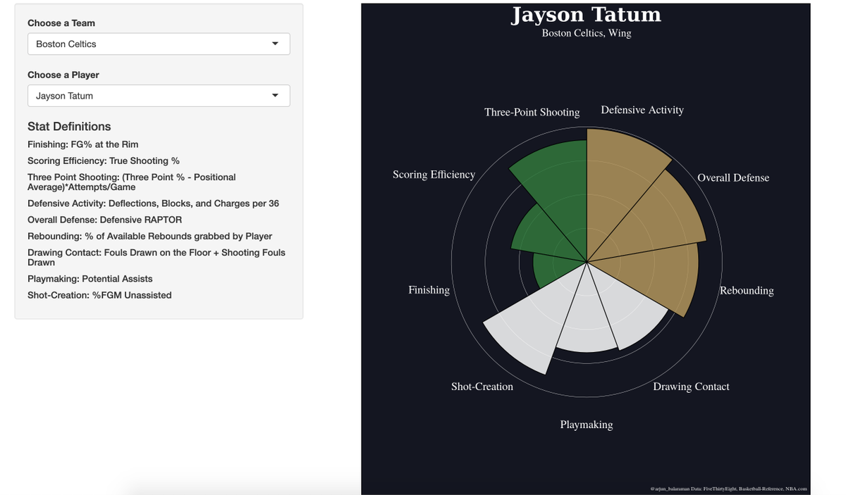Click the Jayson Tatum dropdown arrow

[275, 96]
